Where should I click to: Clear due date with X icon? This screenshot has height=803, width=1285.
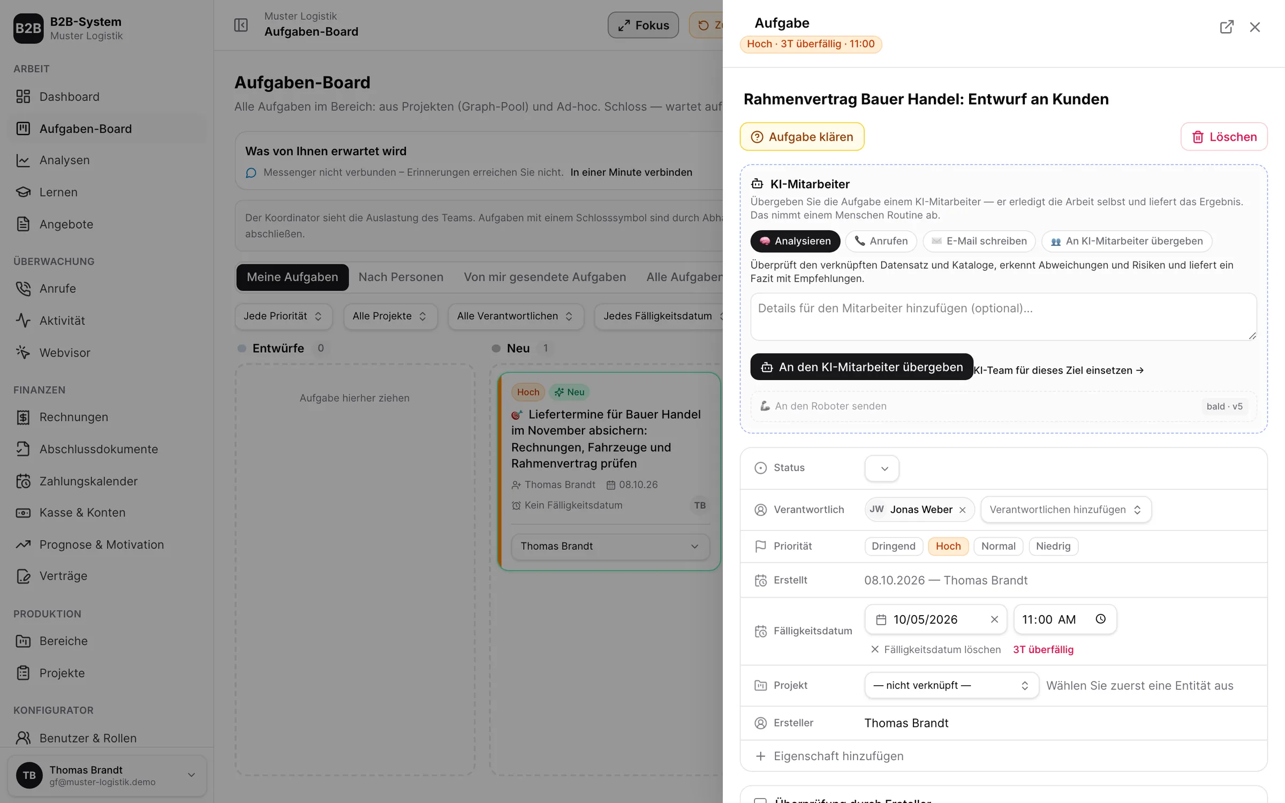point(994,619)
